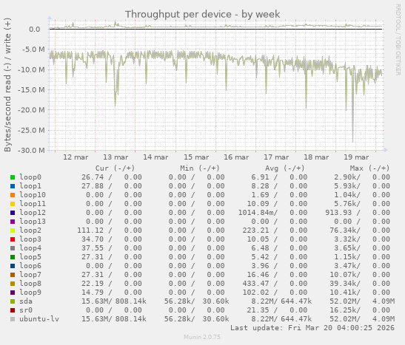The height and width of the screenshot is (345, 405).
Task: Click the 'Munin 2.0.75' footer text
Action: tap(202, 337)
